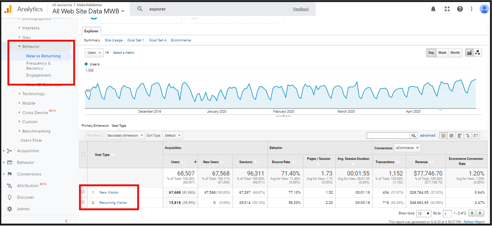Viewport: 492px width, 226px height.
Task: Tick the New Visitor row checkbox
Action: coord(83,192)
